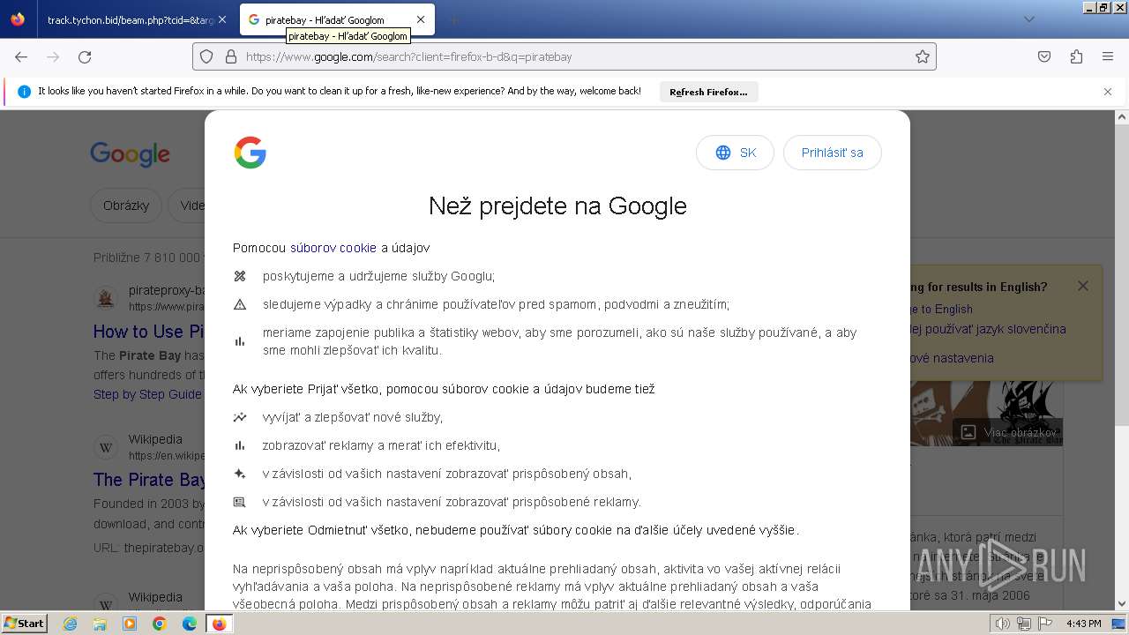The image size is (1129, 635).
Task: Click the Refresh Firefox button
Action: click(708, 92)
